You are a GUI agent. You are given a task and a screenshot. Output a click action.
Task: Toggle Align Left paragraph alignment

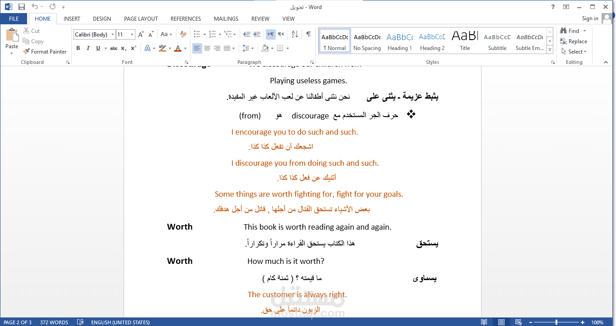pyautogui.click(x=197, y=48)
